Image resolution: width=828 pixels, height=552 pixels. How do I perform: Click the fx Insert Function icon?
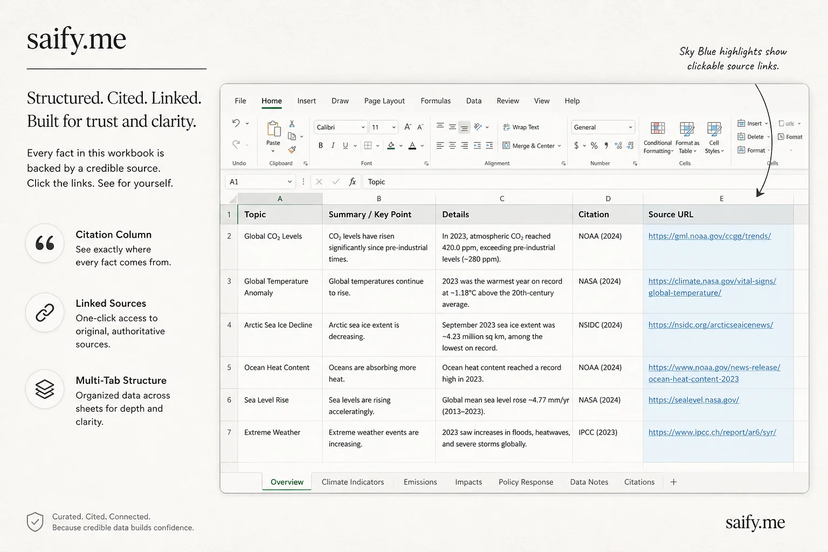coord(353,182)
